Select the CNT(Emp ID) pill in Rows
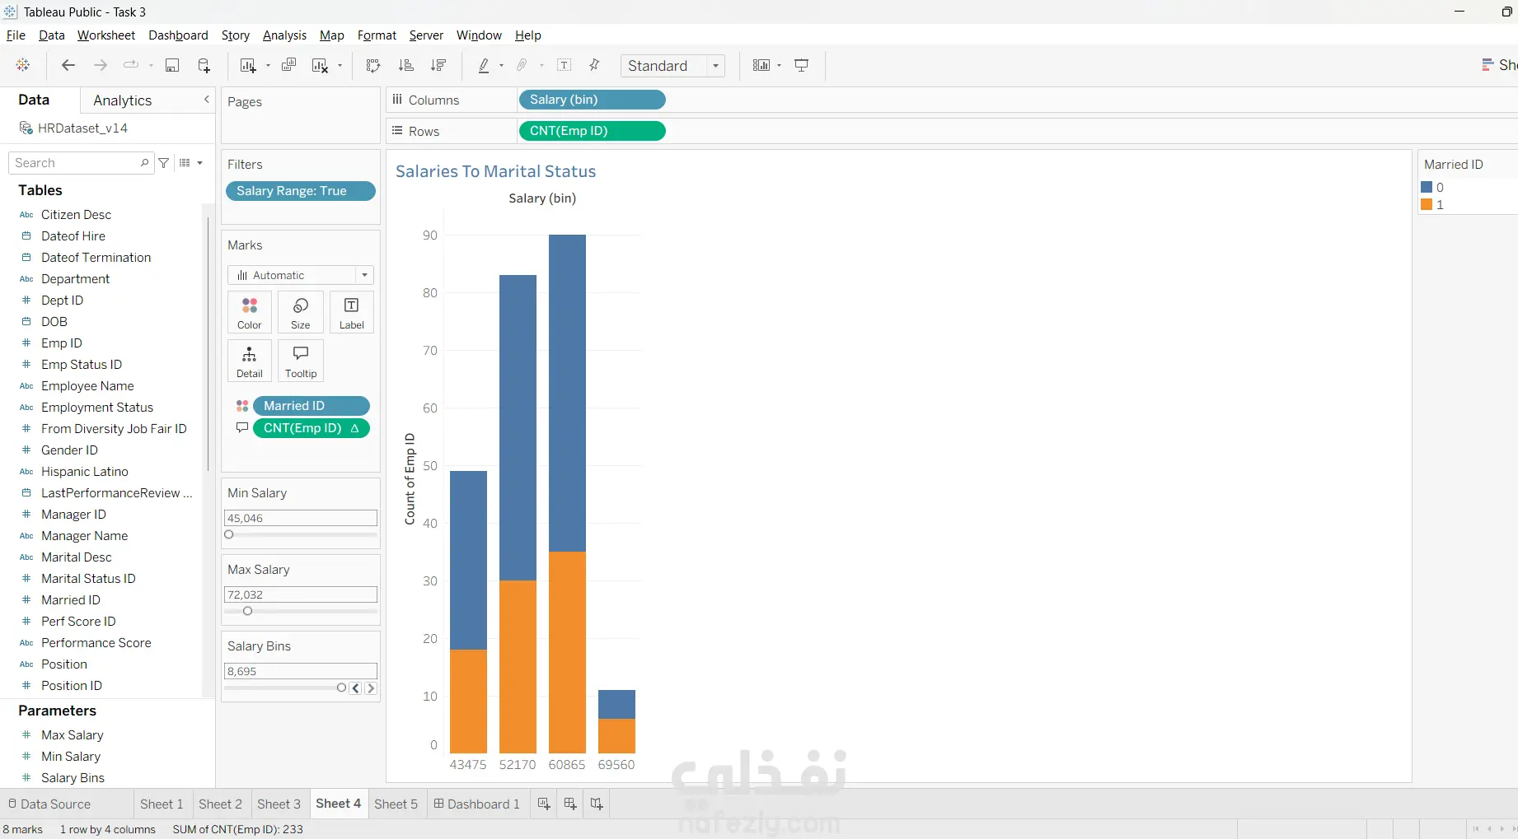Image resolution: width=1518 pixels, height=839 pixels. pos(592,131)
